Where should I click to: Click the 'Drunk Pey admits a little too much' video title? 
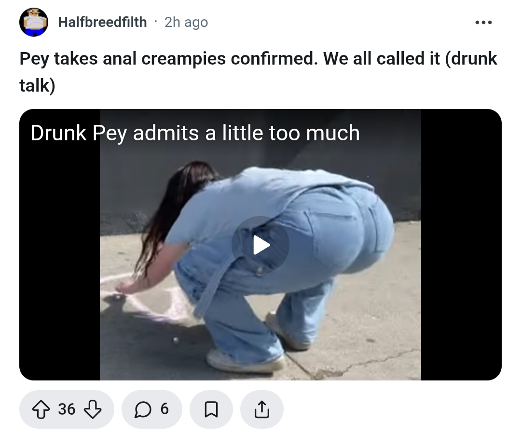tap(195, 133)
